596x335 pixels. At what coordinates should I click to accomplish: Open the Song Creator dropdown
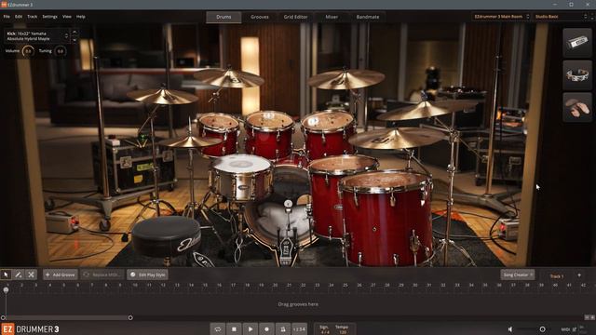pos(518,275)
